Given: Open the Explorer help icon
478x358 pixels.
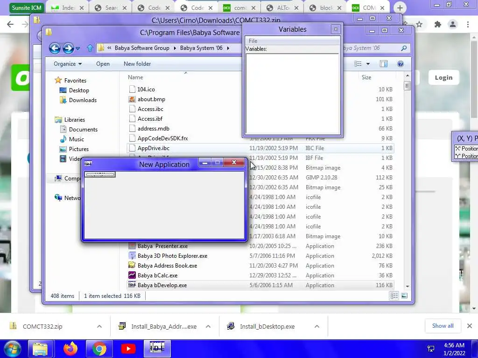Looking at the screenshot, I should (400, 63).
